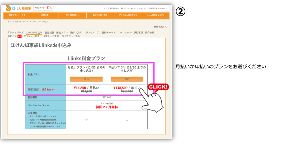Screen dimensions: 306x150
Task: Switch to ダッシュボード tab
Action: (x=16, y=32)
